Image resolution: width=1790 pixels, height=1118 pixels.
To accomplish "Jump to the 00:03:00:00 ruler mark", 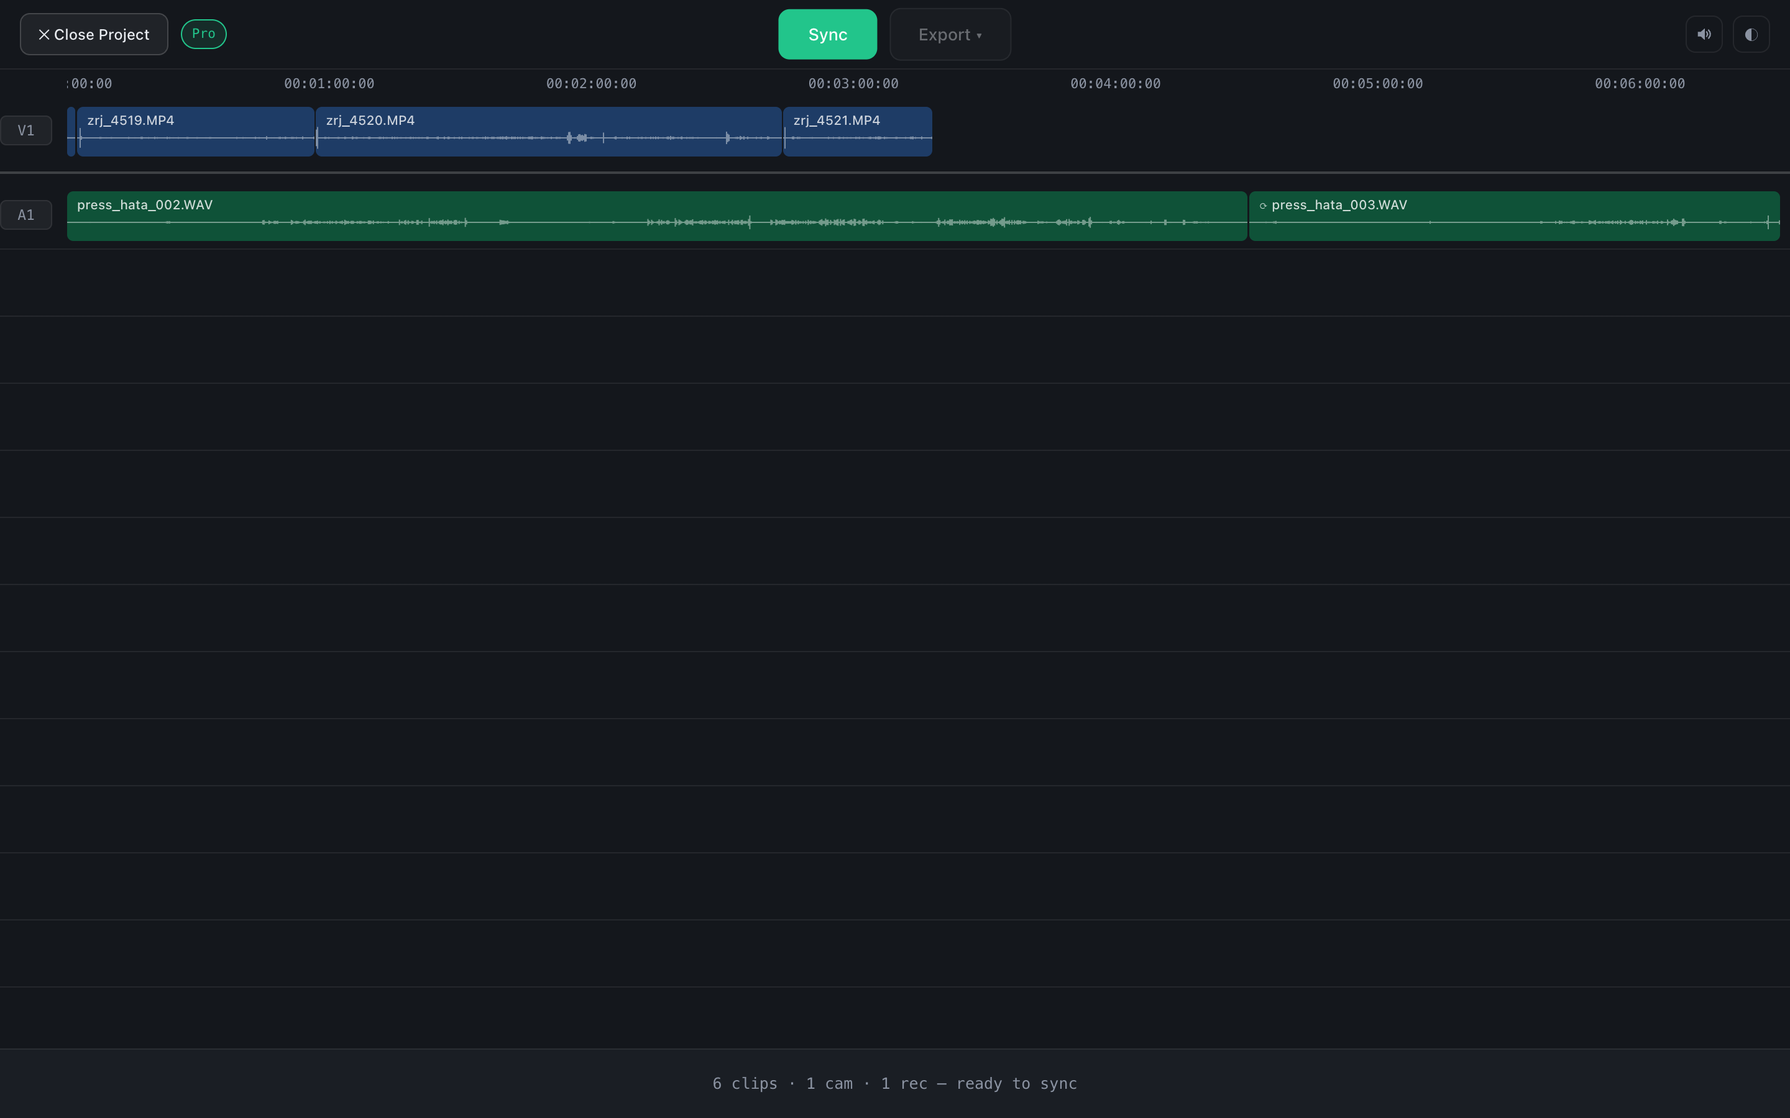I will [853, 84].
